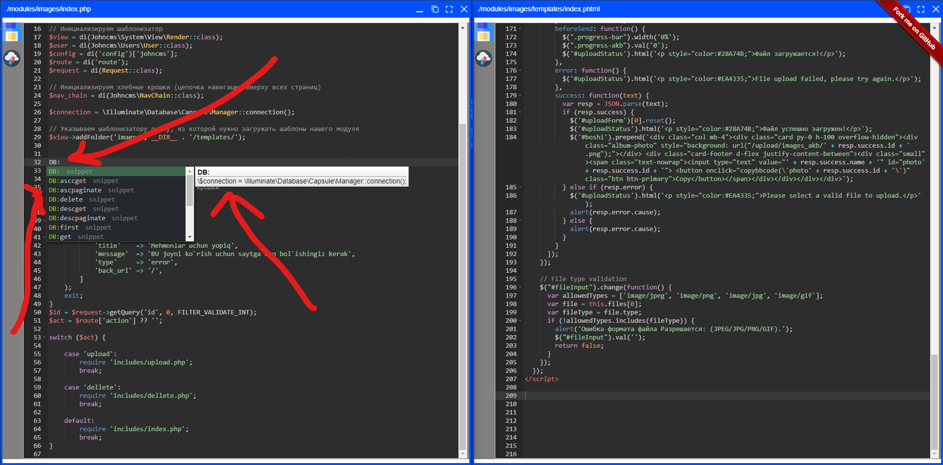Screen dimensions: 943x465
Task: Minimize the index.php editor window
Action: coord(420,10)
